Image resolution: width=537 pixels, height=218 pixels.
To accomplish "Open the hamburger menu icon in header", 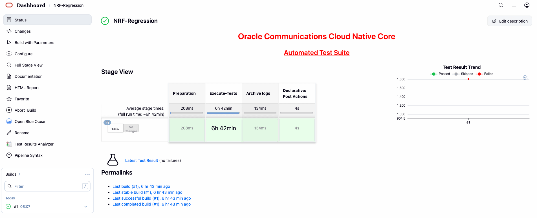I will pyautogui.click(x=514, y=5).
